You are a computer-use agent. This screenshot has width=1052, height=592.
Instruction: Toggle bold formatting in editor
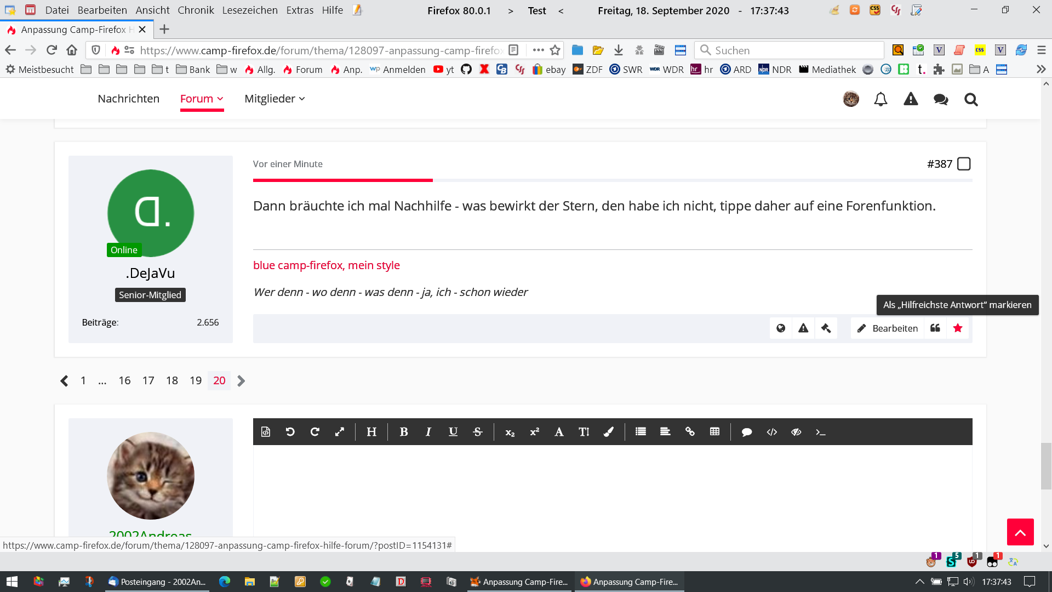[x=404, y=432]
